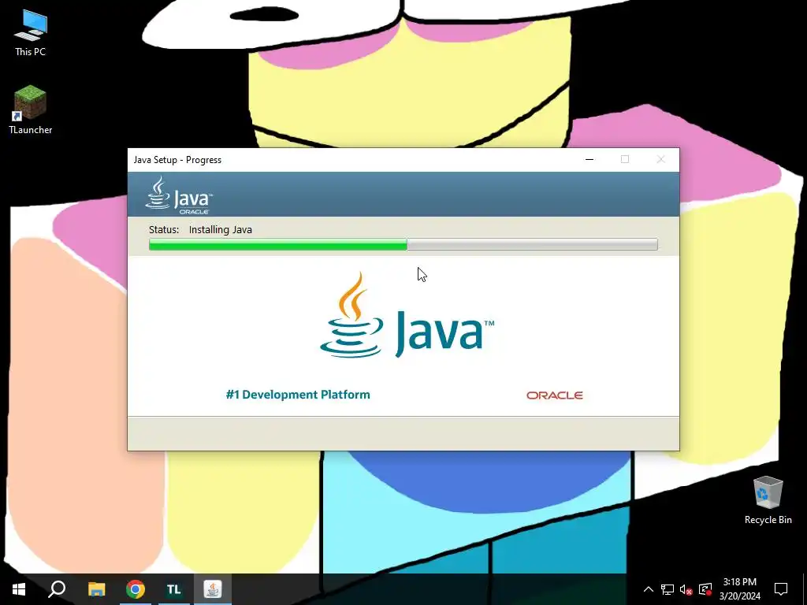Open the notification center
Viewport: 807px width, 605px height.
[x=781, y=589]
